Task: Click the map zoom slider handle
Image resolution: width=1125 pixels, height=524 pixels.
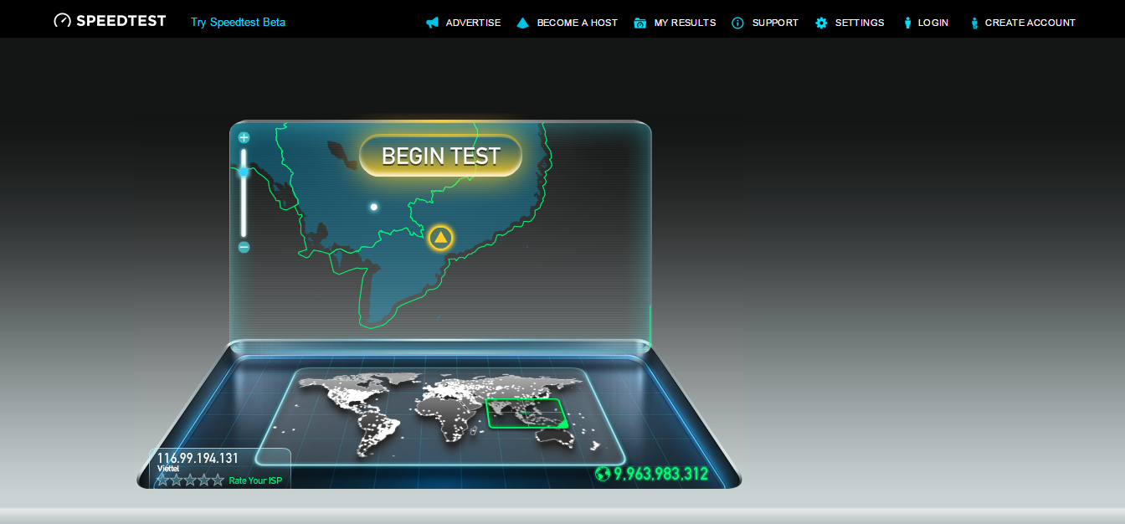Action: pos(244,172)
